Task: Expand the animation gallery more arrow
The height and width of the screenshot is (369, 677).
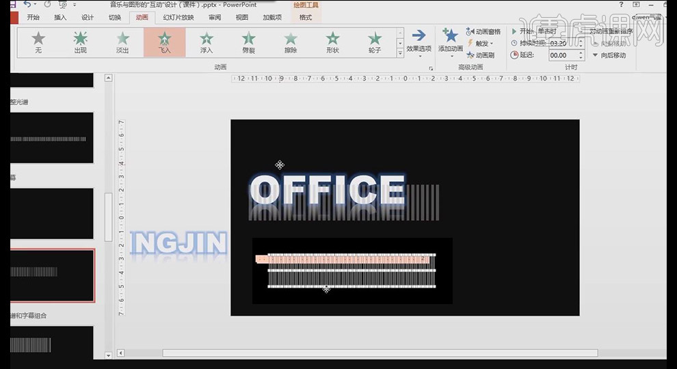Action: (400, 53)
